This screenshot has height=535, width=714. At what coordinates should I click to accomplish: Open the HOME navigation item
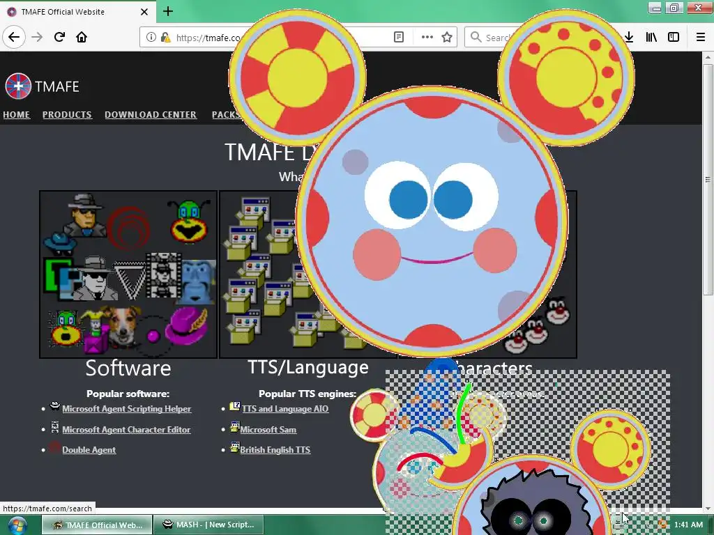pos(17,115)
